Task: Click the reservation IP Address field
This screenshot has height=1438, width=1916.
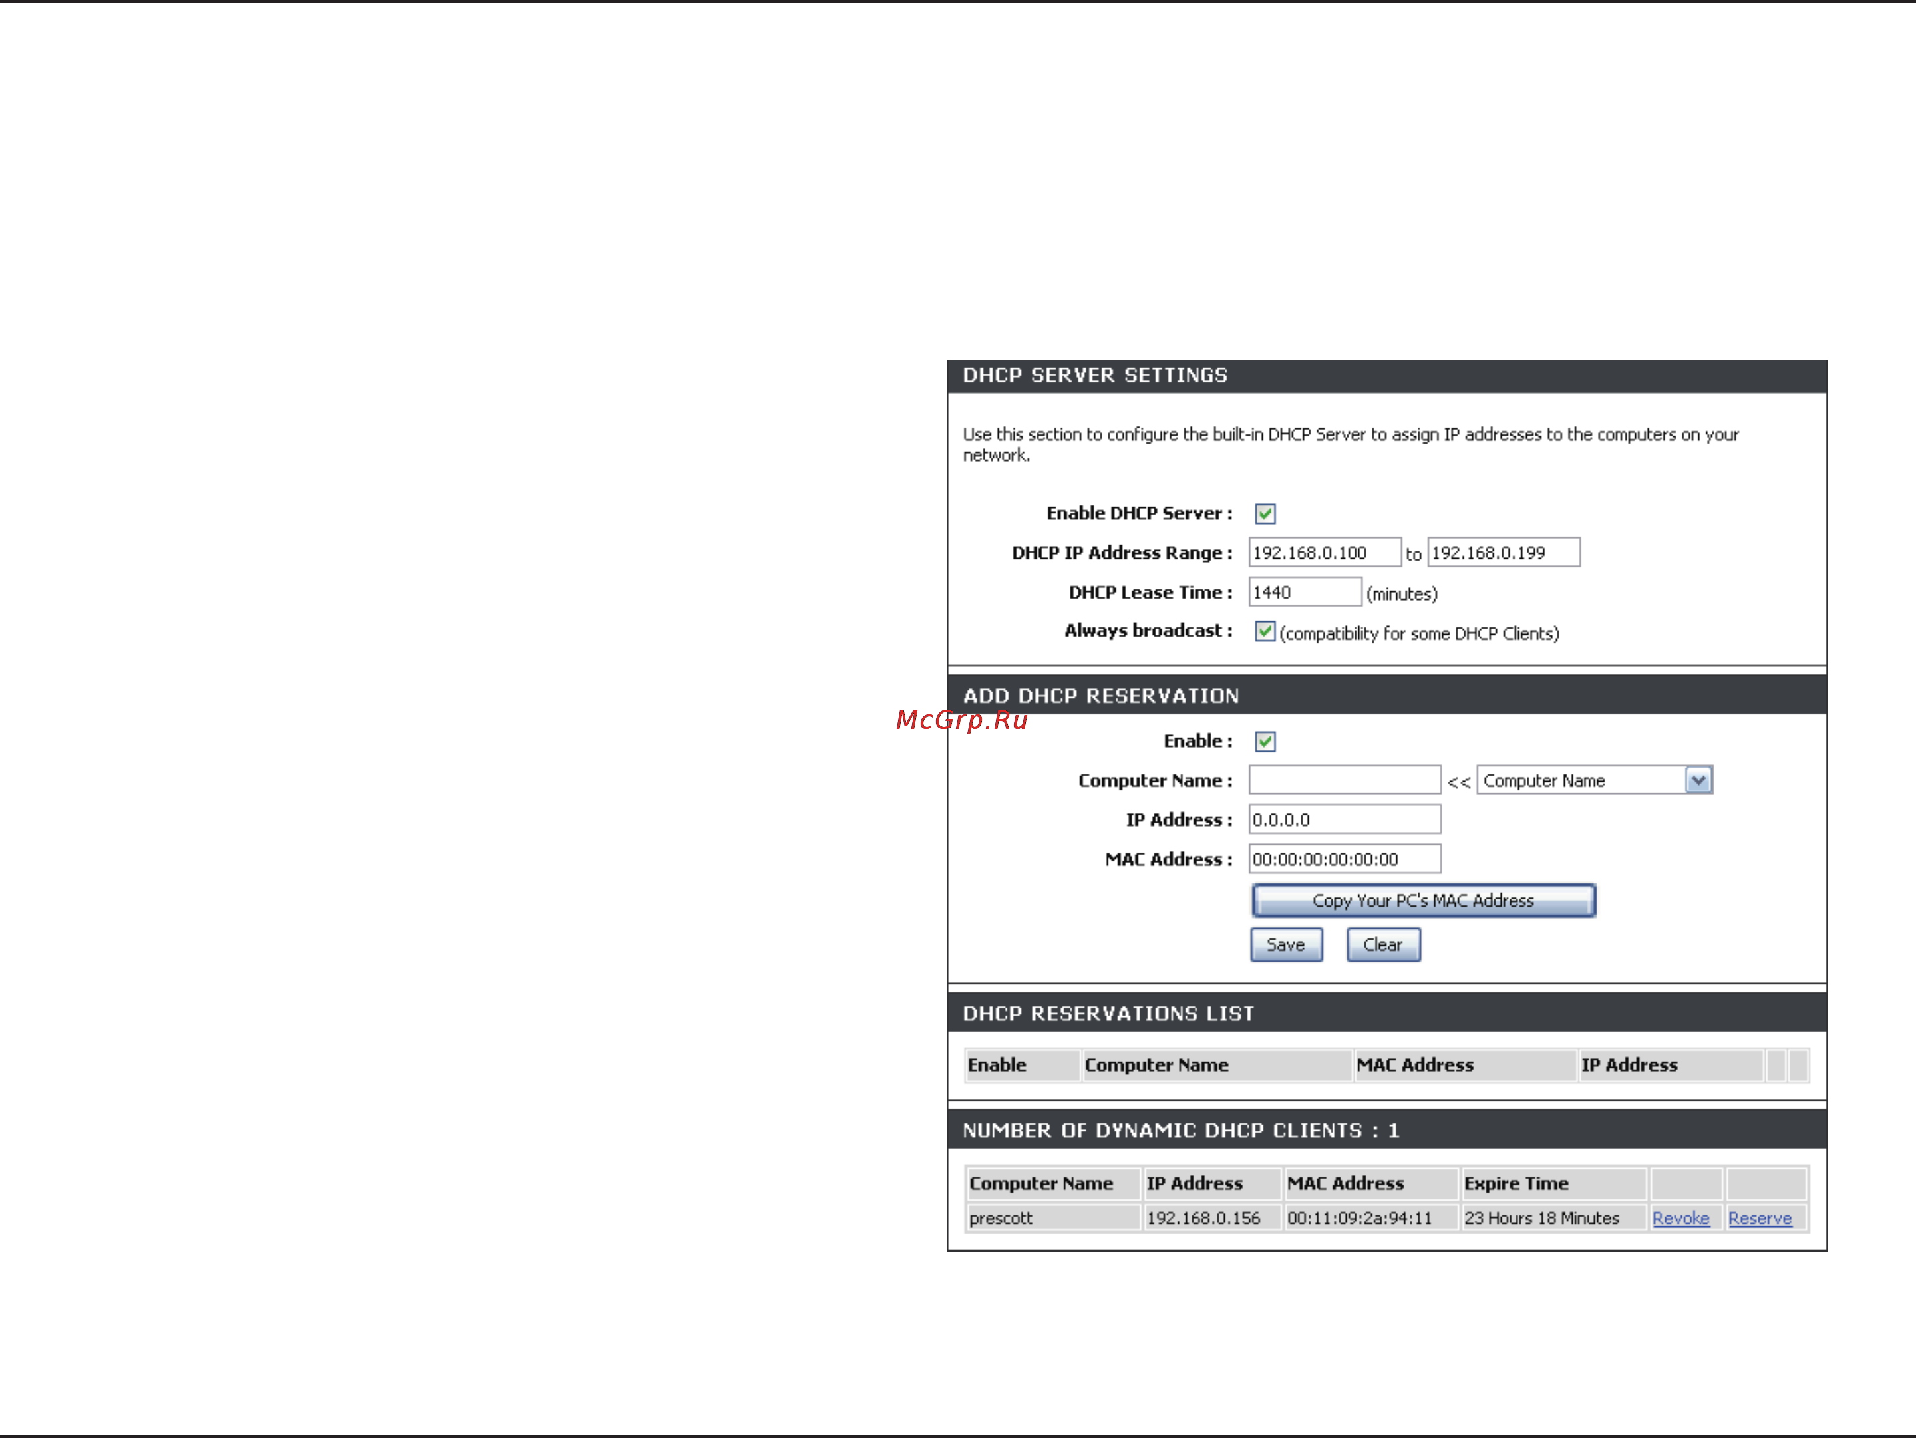Action: coord(1345,820)
